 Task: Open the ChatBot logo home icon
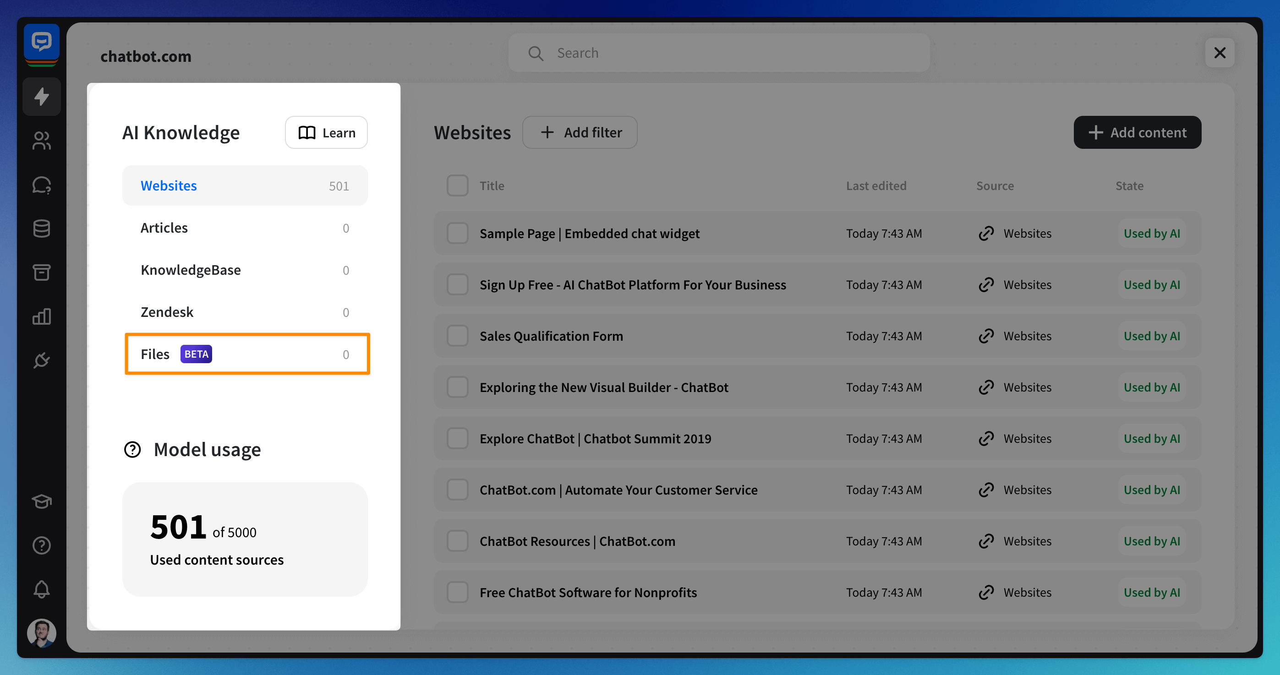coord(42,43)
